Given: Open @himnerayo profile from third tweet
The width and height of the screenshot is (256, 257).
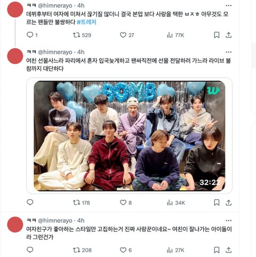Looking at the screenshot, I should coord(55,221).
